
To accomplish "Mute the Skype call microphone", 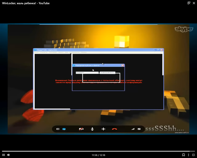I will pos(92,129).
